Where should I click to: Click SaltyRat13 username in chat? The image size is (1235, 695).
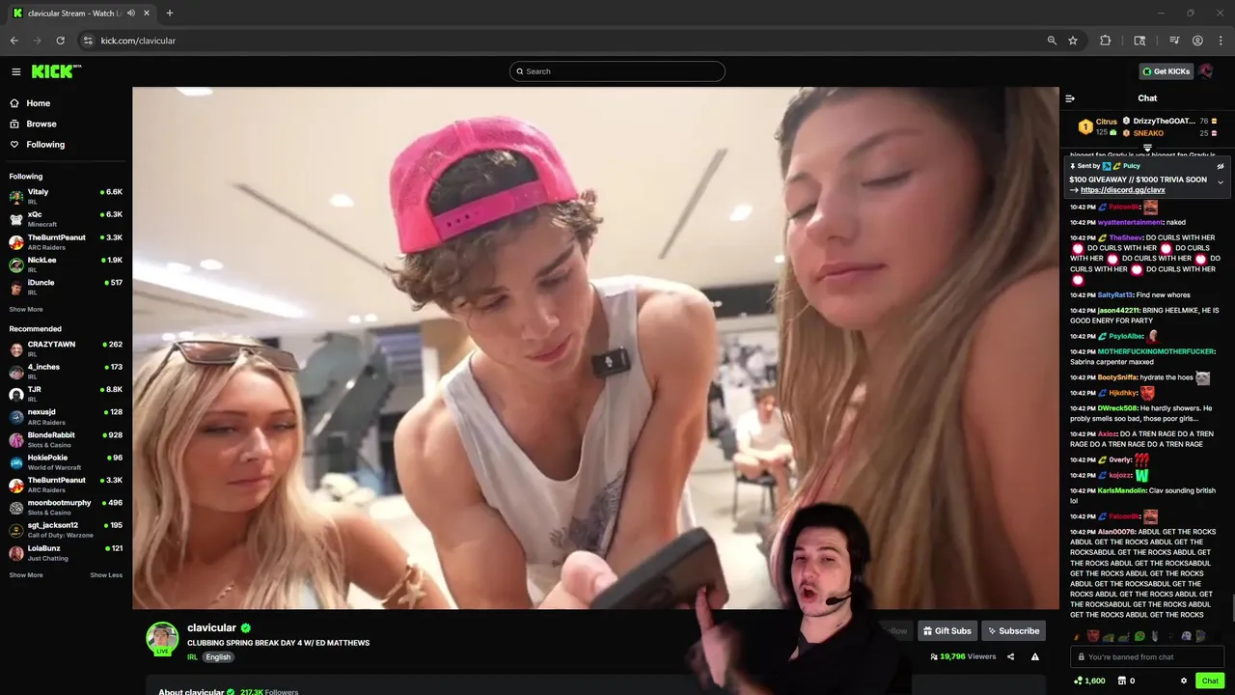point(1115,294)
